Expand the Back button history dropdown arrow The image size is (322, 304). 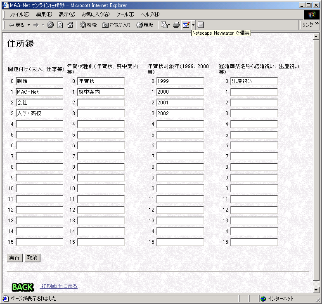[x=28, y=25]
